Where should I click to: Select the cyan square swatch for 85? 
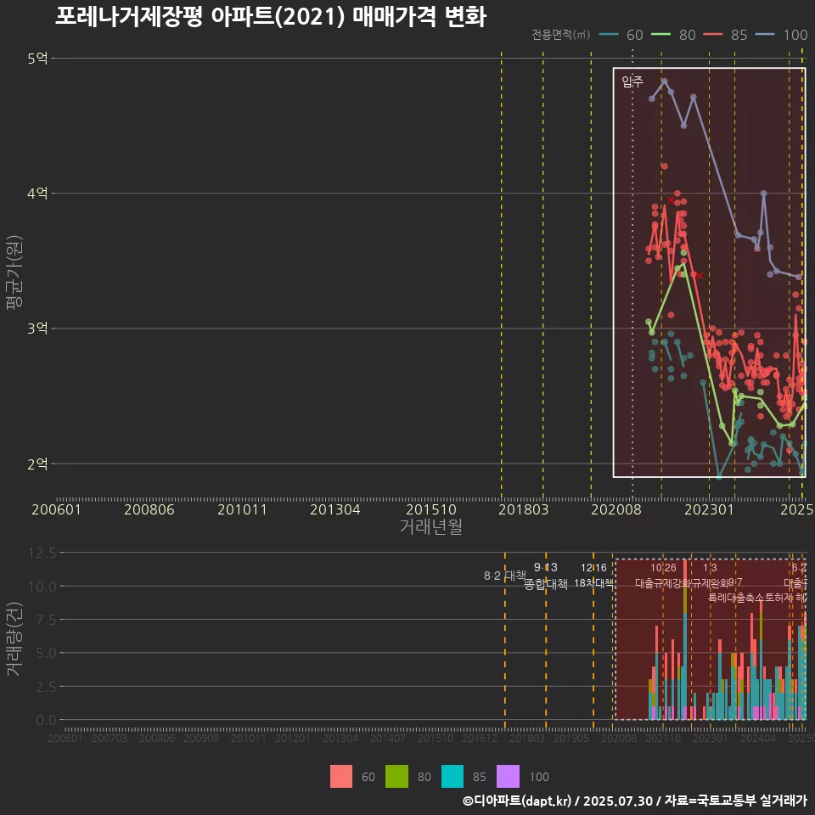pyautogui.click(x=452, y=777)
